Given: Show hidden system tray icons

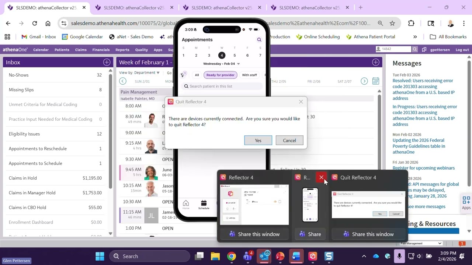Looking at the screenshot, I should point(364,256).
